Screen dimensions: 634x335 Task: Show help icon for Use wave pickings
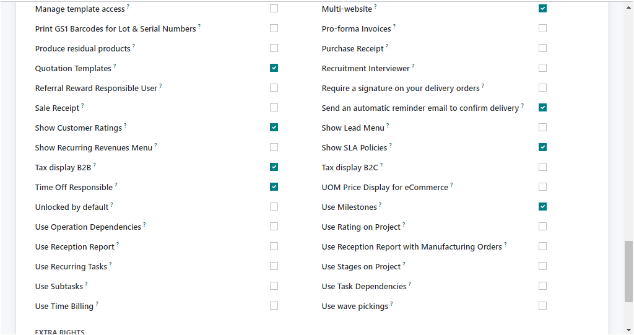pos(391,303)
